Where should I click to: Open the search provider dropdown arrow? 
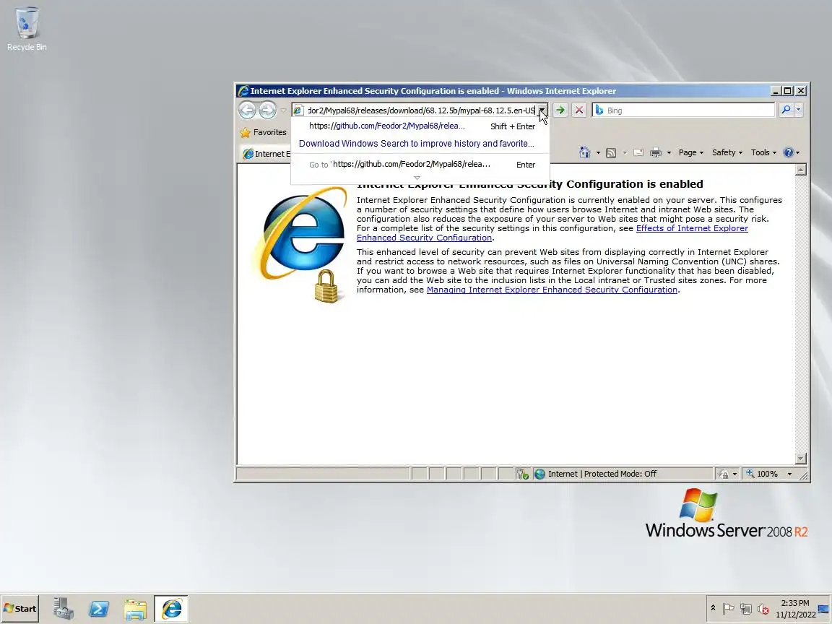click(798, 110)
